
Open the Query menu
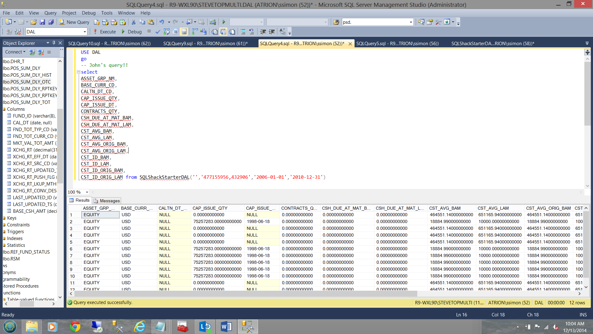point(50,13)
